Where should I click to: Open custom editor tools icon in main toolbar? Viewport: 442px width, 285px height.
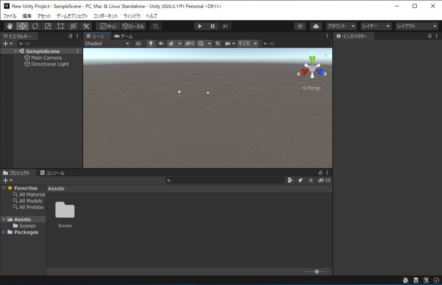pyautogui.click(x=86, y=26)
